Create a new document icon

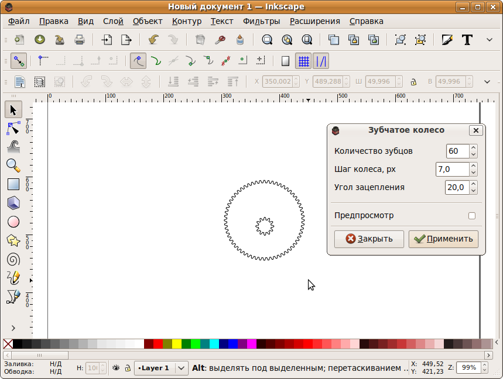pyautogui.click(x=19, y=40)
